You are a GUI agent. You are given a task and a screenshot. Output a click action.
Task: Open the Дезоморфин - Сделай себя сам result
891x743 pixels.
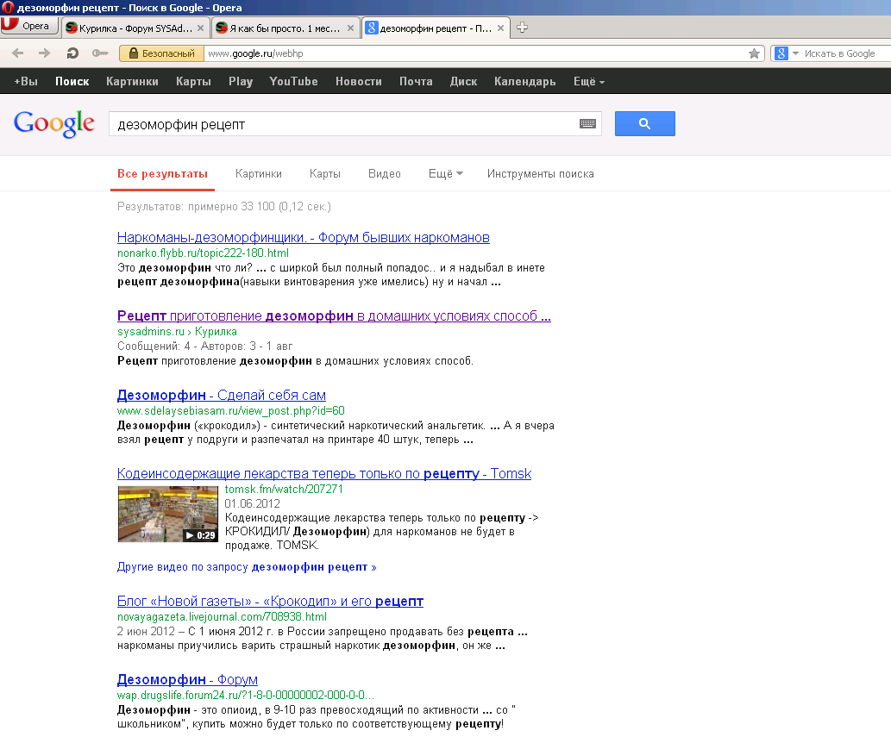(222, 395)
